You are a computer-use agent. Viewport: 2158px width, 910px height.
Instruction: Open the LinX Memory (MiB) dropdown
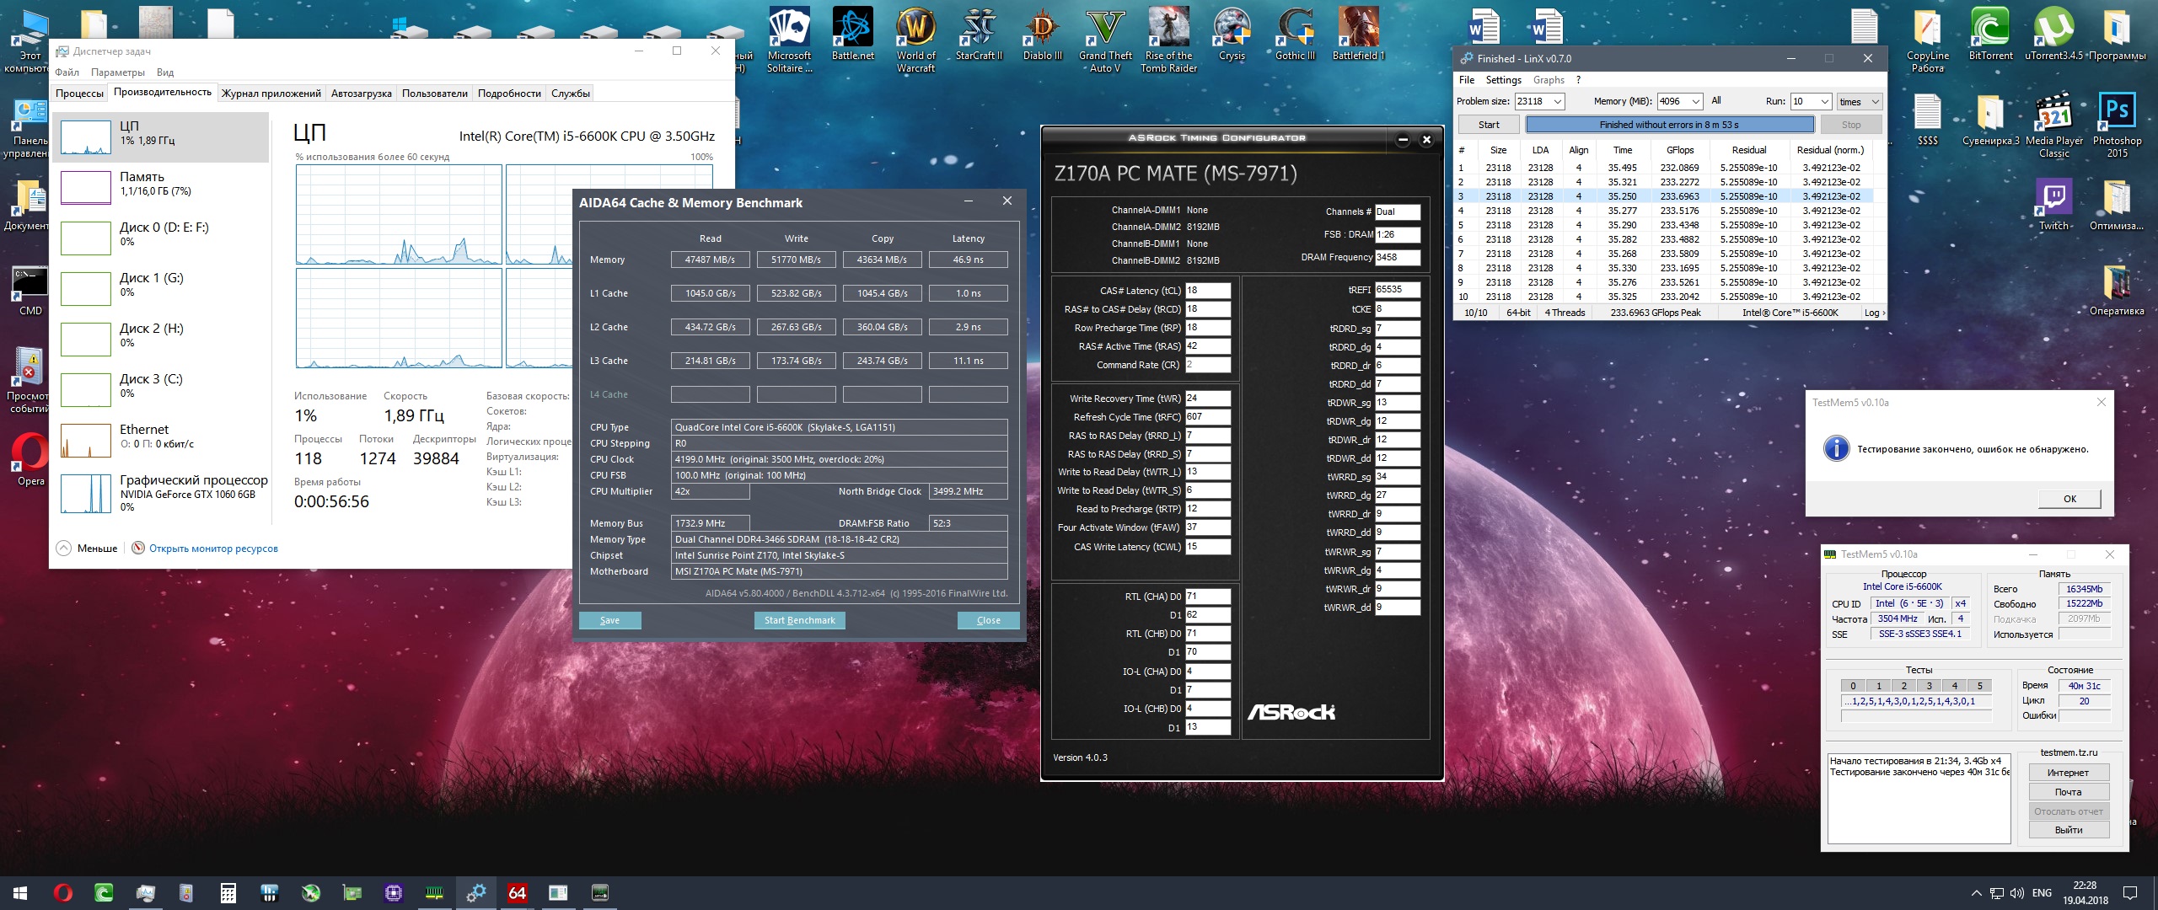click(1695, 102)
